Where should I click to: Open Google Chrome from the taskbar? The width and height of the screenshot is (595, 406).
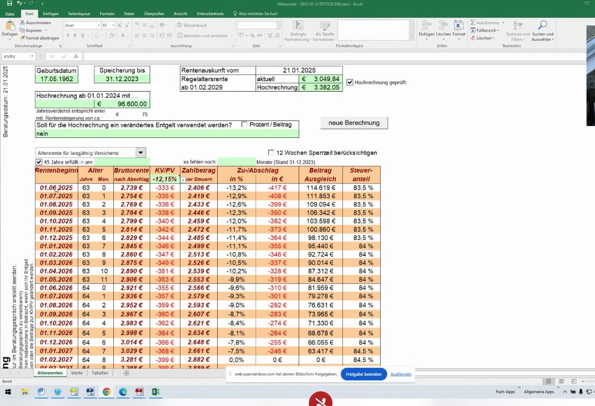click(106, 392)
